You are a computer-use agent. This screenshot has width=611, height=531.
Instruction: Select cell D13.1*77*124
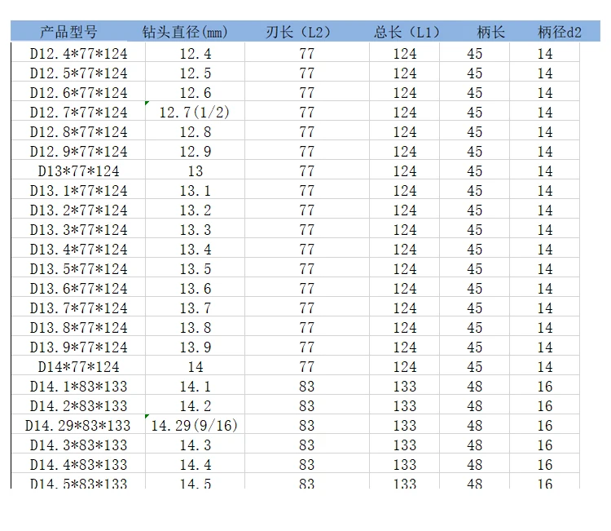click(78, 190)
